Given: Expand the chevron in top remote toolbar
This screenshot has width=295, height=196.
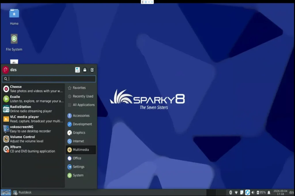Looking at the screenshot, I should [152, 2].
